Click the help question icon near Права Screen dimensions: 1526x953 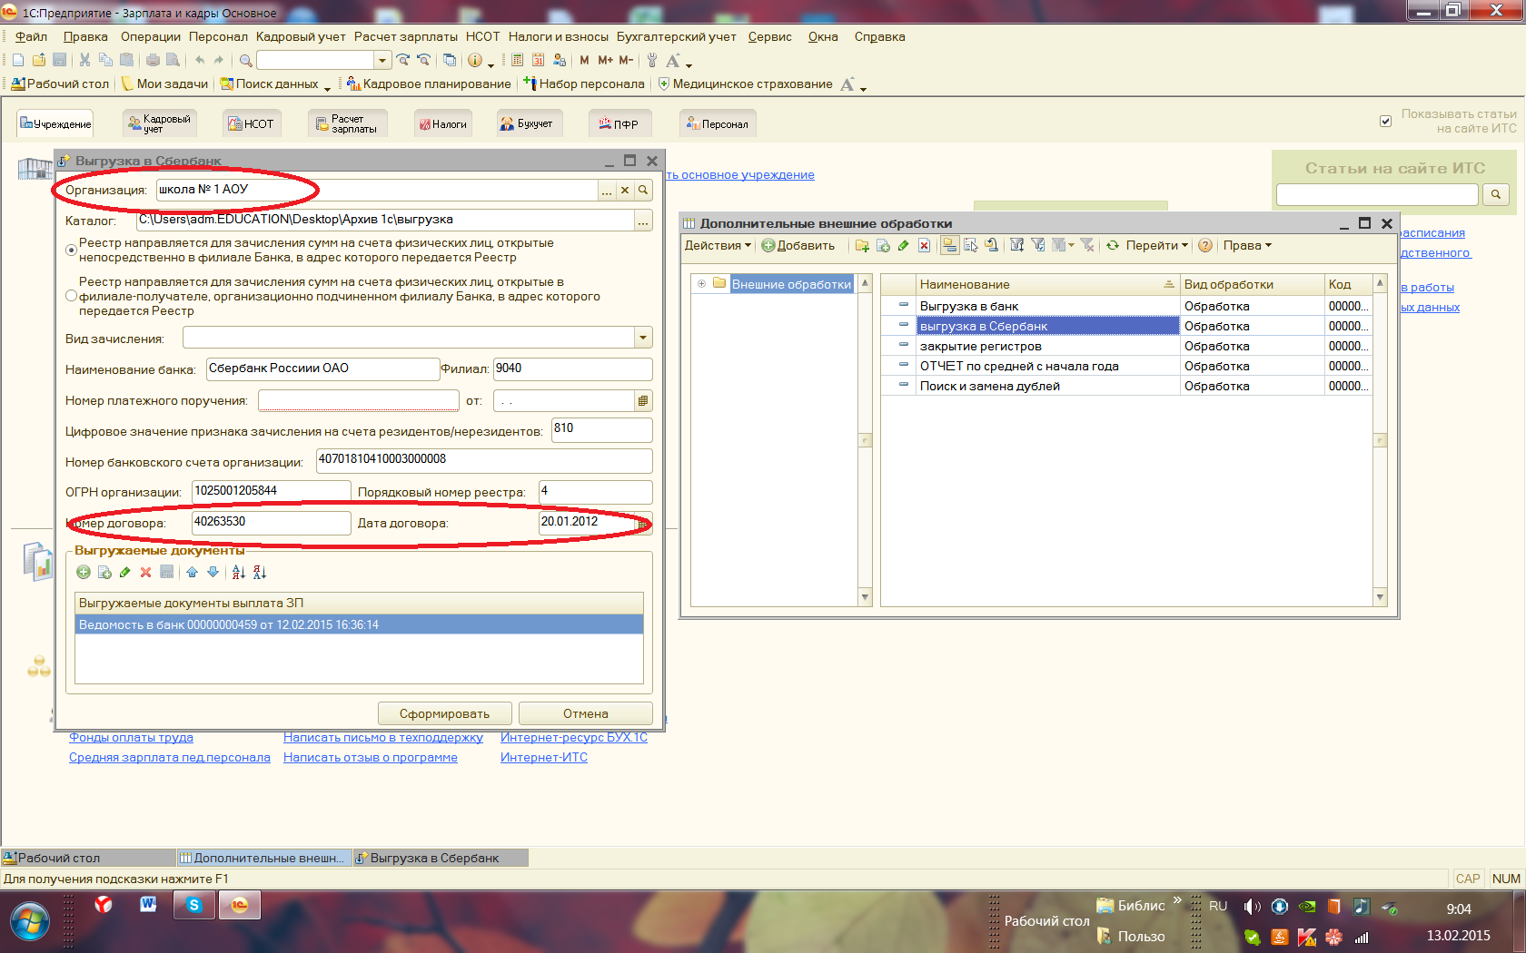point(1205,246)
